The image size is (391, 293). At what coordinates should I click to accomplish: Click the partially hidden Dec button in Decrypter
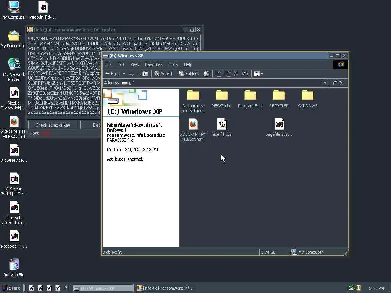91,125
